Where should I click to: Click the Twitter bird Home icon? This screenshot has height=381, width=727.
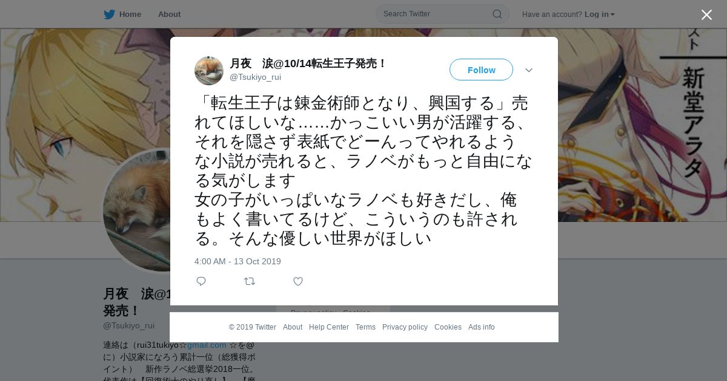coord(109,14)
